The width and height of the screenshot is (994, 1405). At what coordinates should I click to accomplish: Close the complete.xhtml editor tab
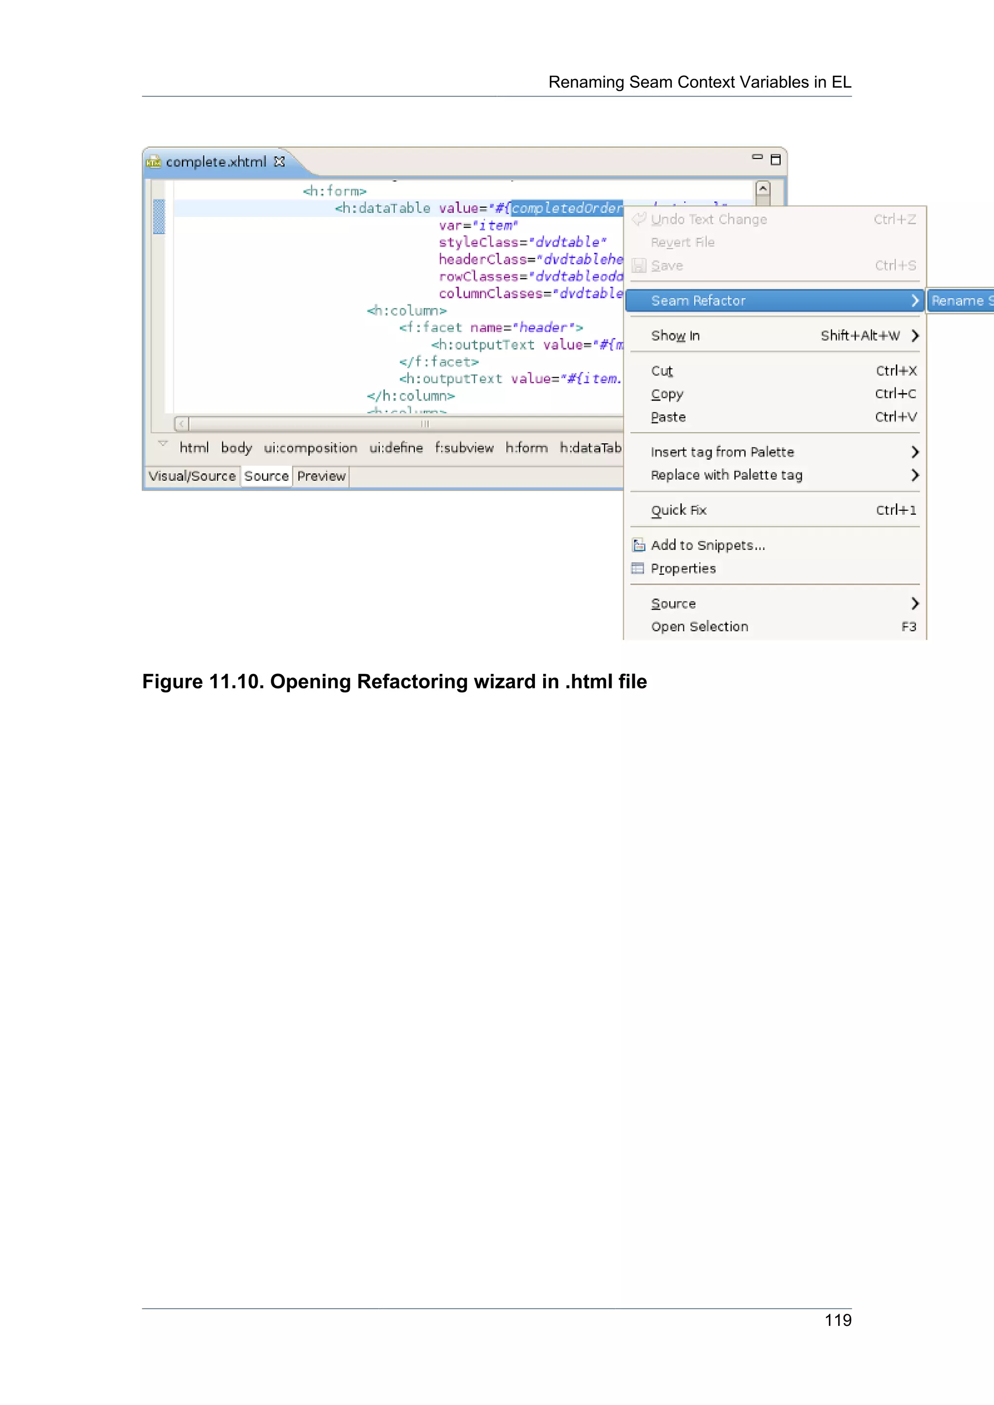pyautogui.click(x=279, y=162)
